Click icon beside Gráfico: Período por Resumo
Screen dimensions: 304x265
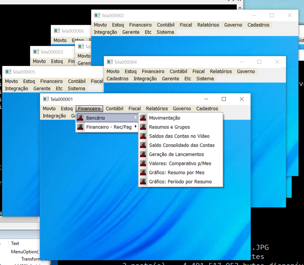(x=143, y=182)
